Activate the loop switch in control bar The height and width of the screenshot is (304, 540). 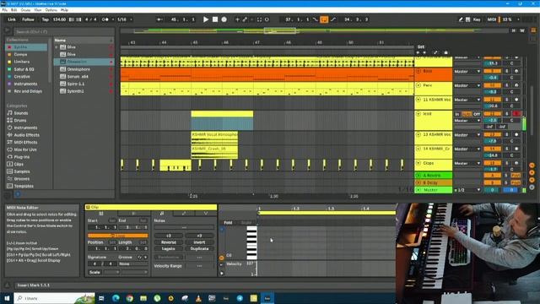coord(324,19)
